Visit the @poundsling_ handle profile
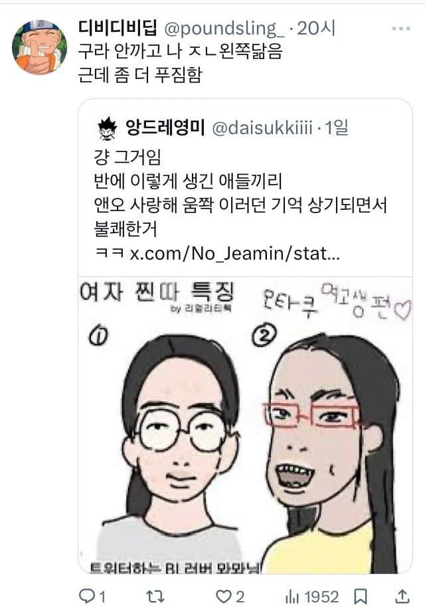425x613 pixels. click(224, 28)
